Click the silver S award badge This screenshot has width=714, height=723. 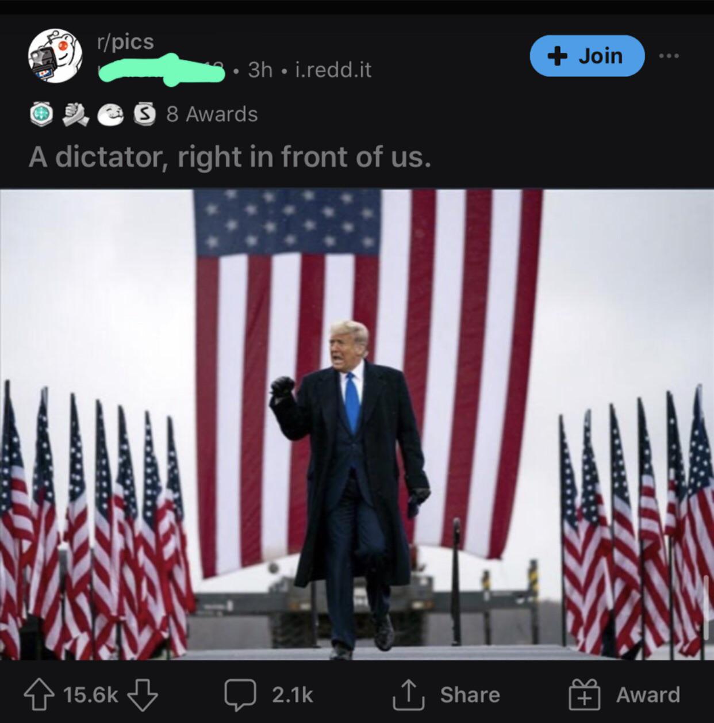(144, 114)
